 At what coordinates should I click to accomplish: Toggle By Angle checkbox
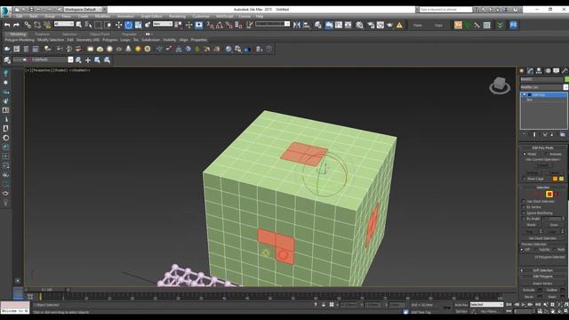pos(524,219)
